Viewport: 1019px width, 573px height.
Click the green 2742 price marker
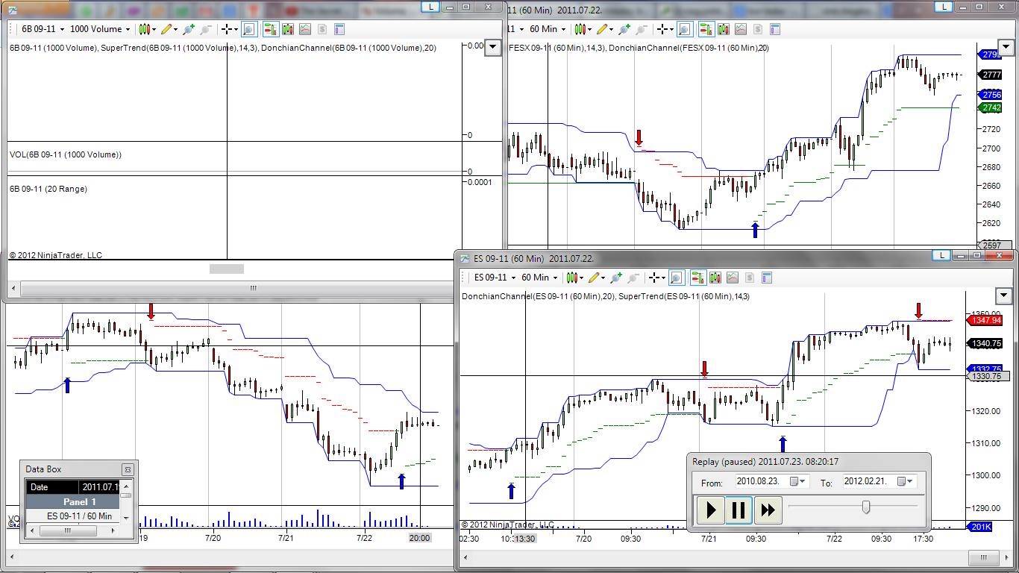tap(990, 107)
